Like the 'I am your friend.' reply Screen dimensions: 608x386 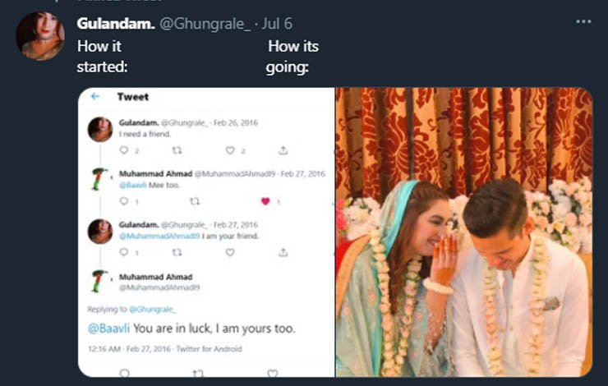click(x=230, y=252)
